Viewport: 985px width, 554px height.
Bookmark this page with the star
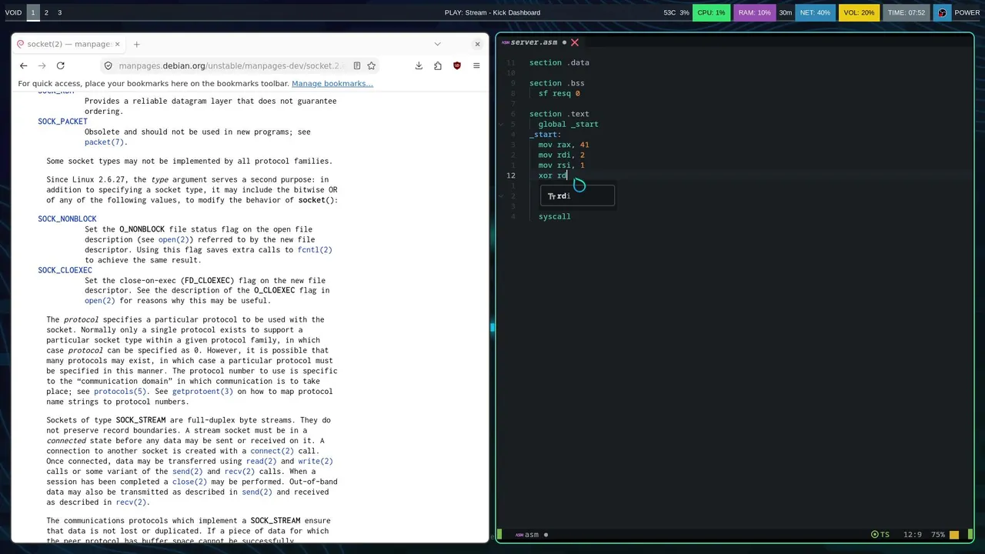371,66
